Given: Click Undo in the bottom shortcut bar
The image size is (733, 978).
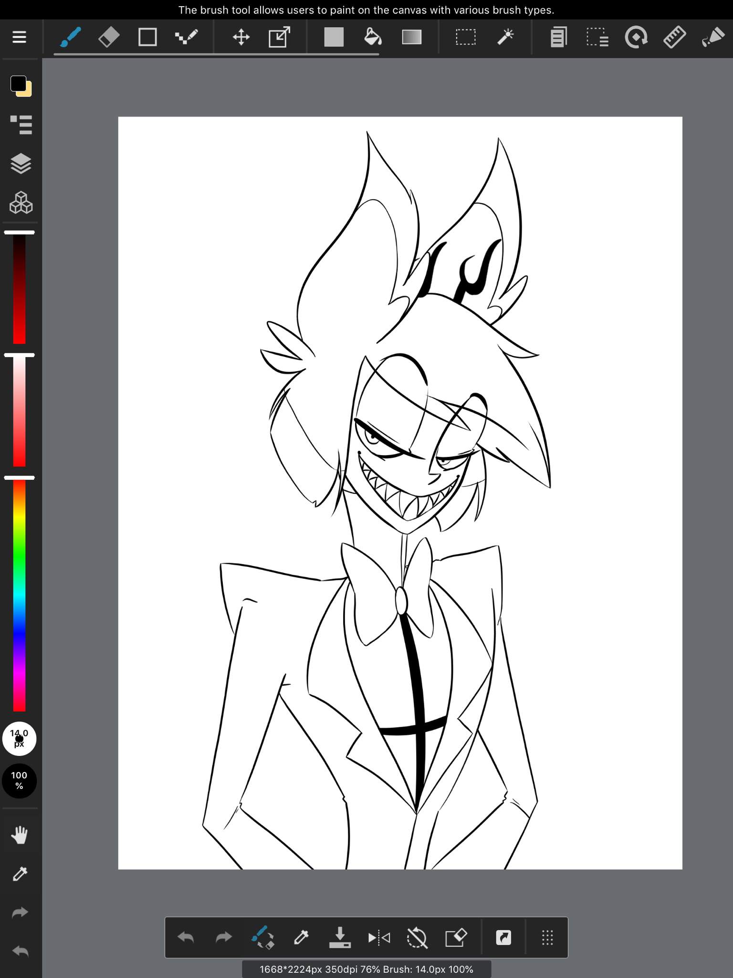Looking at the screenshot, I should click(186, 937).
